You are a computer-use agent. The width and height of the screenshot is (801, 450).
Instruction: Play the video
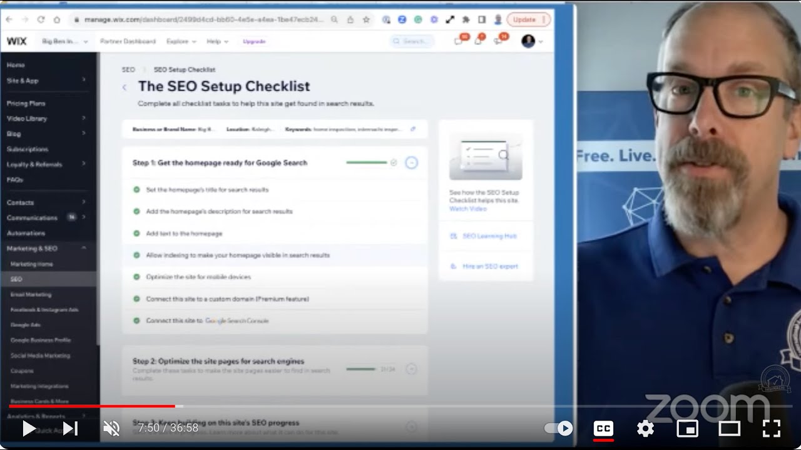[29, 428]
